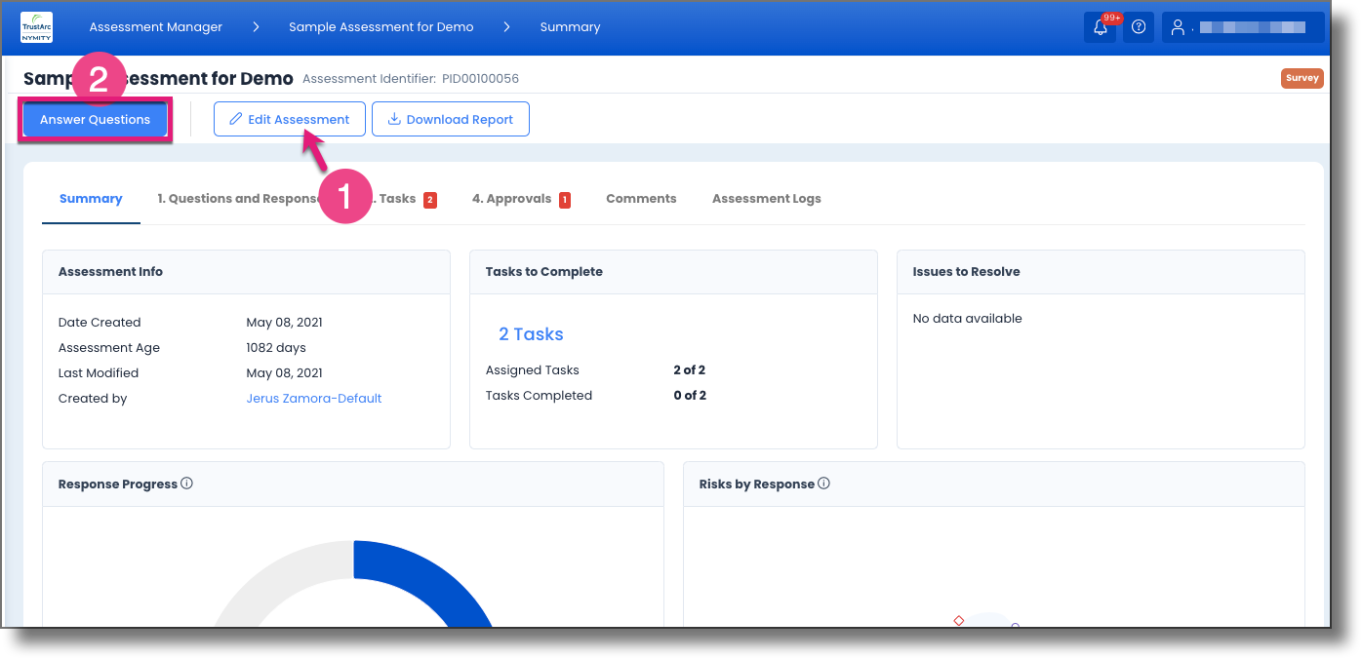Viewport: 1362px width, 659px height.
Task: Click the info icon next to Risks by Response
Action: coord(823,484)
